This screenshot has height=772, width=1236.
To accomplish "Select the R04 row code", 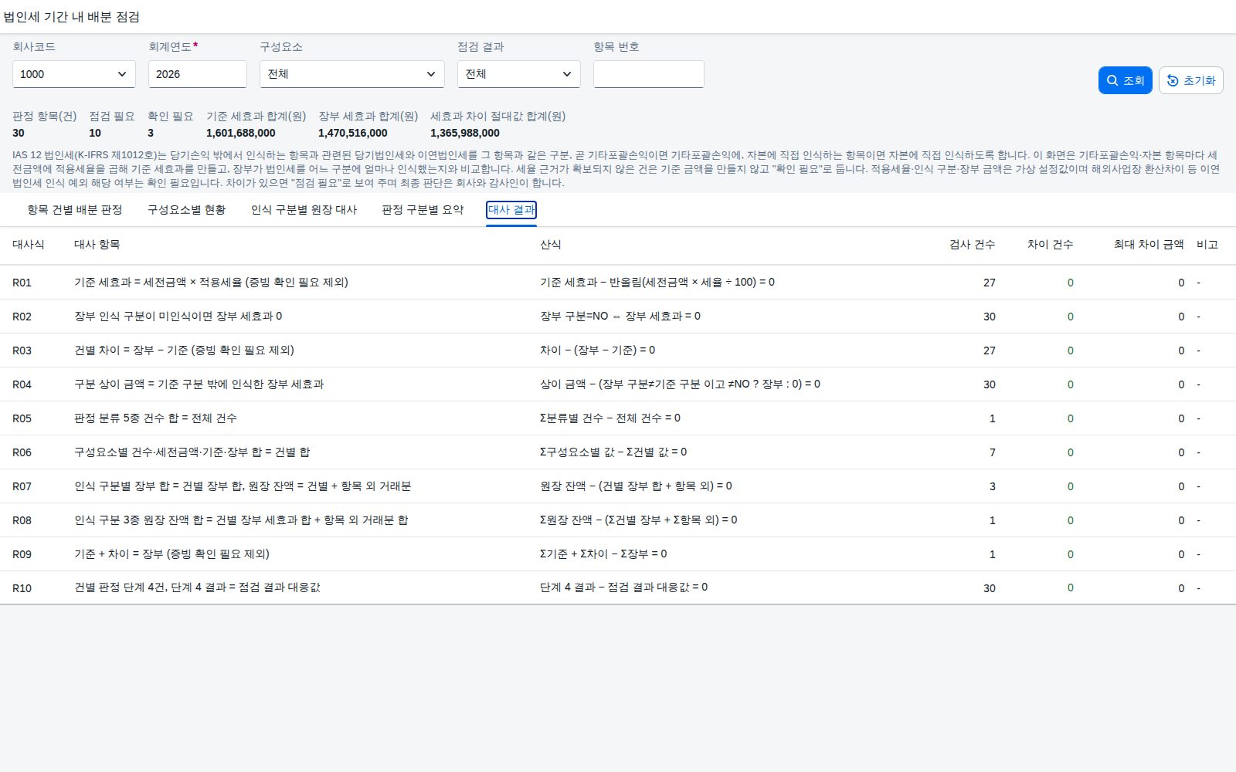I will pos(22,384).
